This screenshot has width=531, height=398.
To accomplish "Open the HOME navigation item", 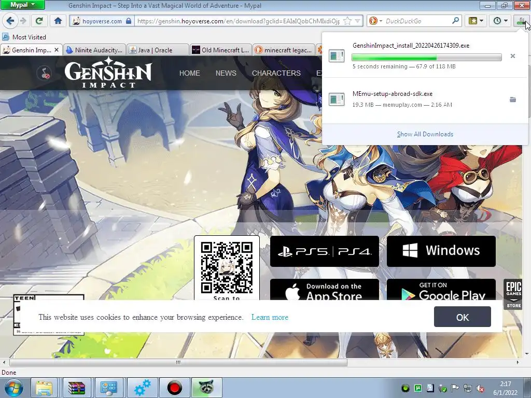I will 190,73.
